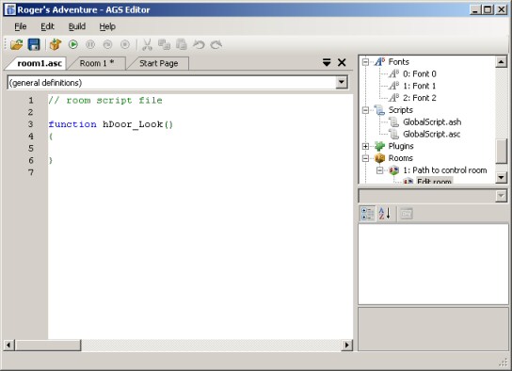Open GlobalScript.ash in project tree
The image size is (512, 371).
point(432,122)
